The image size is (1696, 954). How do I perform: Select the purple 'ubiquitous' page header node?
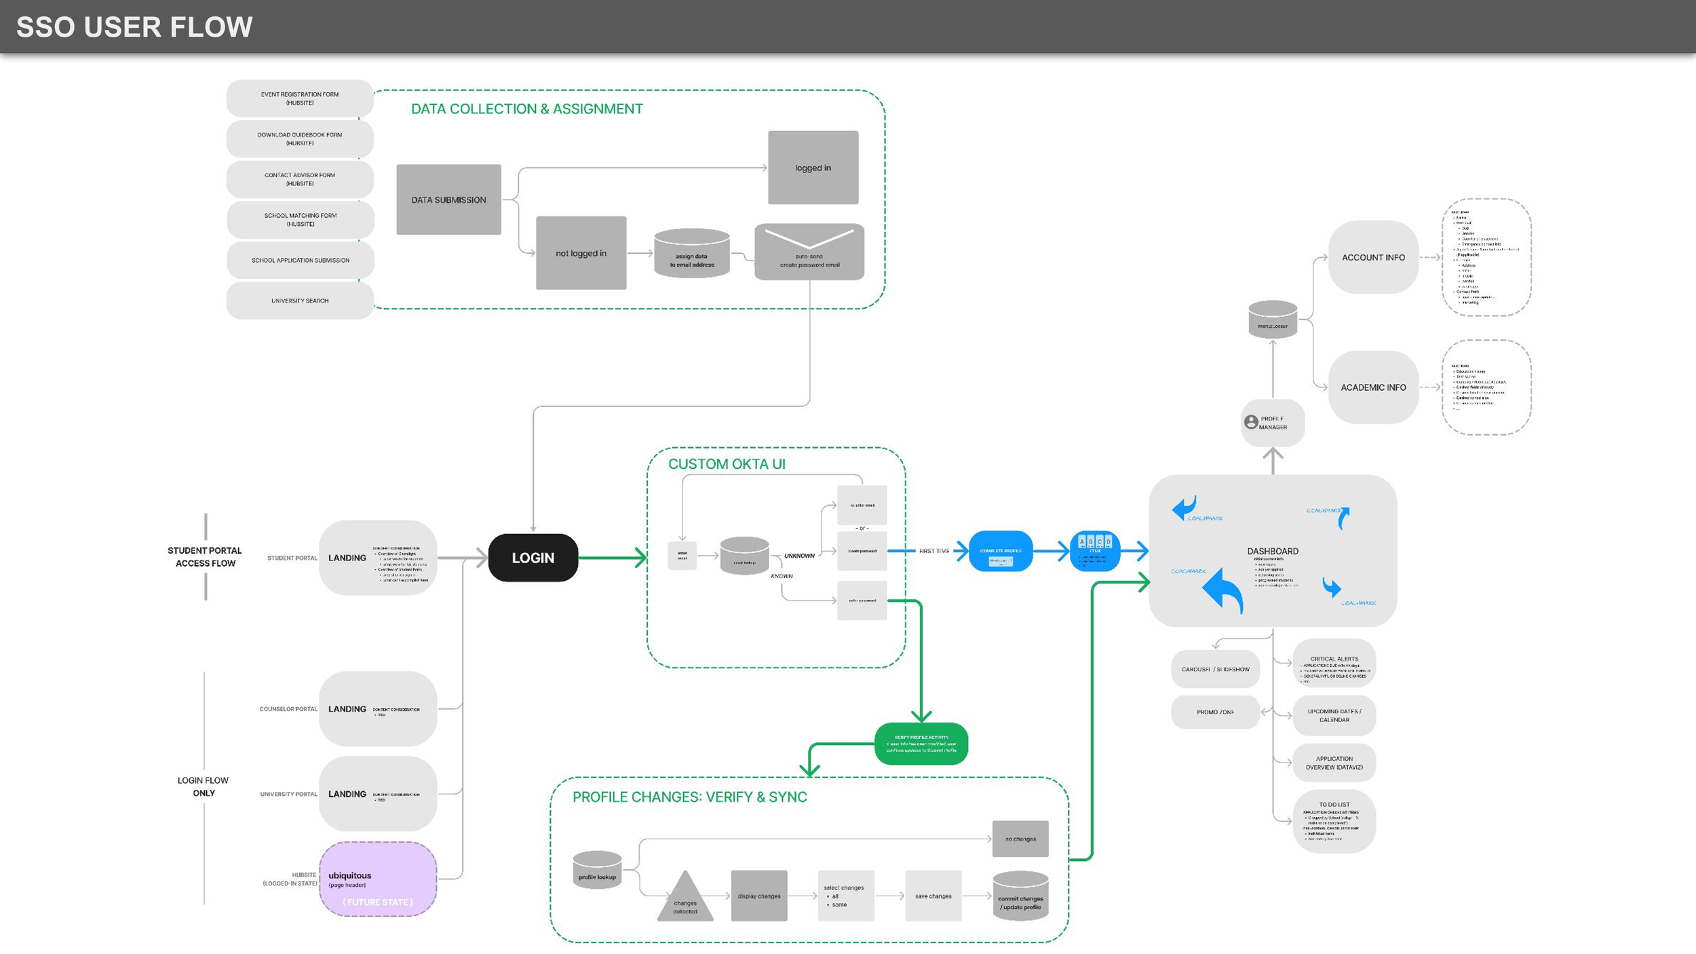(x=378, y=879)
